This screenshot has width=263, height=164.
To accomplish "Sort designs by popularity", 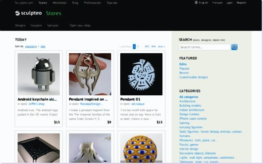I will click(31, 47).
